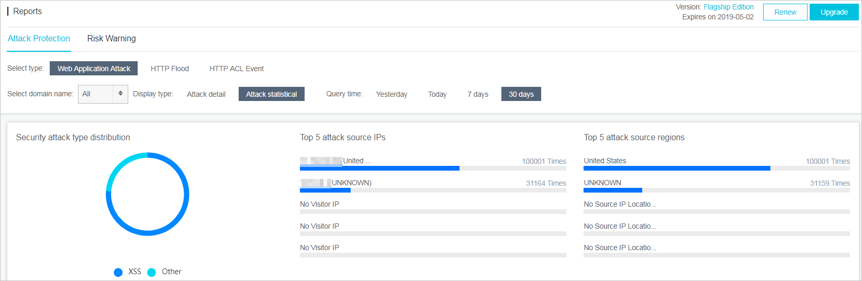Screen dimensions: 862x281
Task: Click the Renew button
Action: click(785, 12)
